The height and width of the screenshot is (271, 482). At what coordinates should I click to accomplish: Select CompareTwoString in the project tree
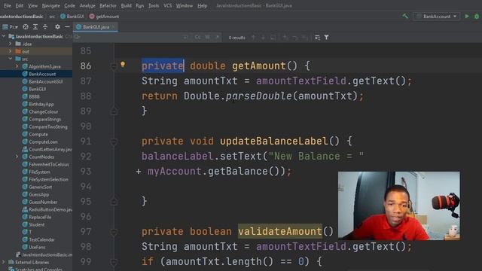click(48, 126)
